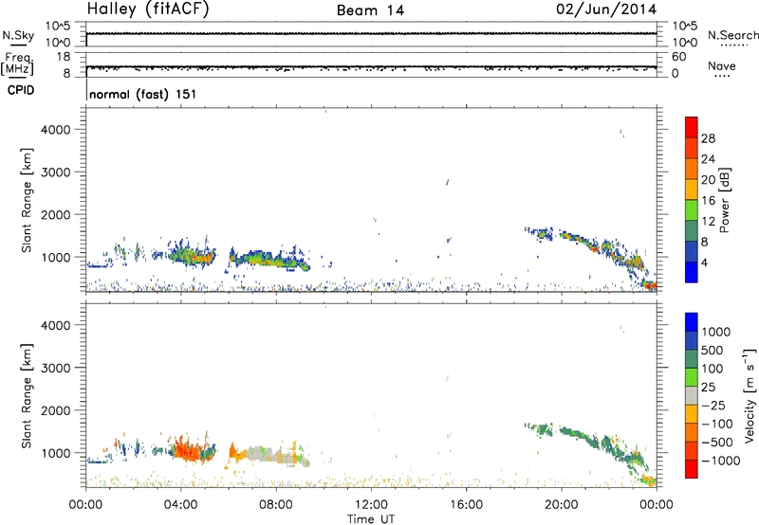Viewport: 759px width, 525px height.
Task: Click the date '02/Jun/2014'
Action: (606, 9)
